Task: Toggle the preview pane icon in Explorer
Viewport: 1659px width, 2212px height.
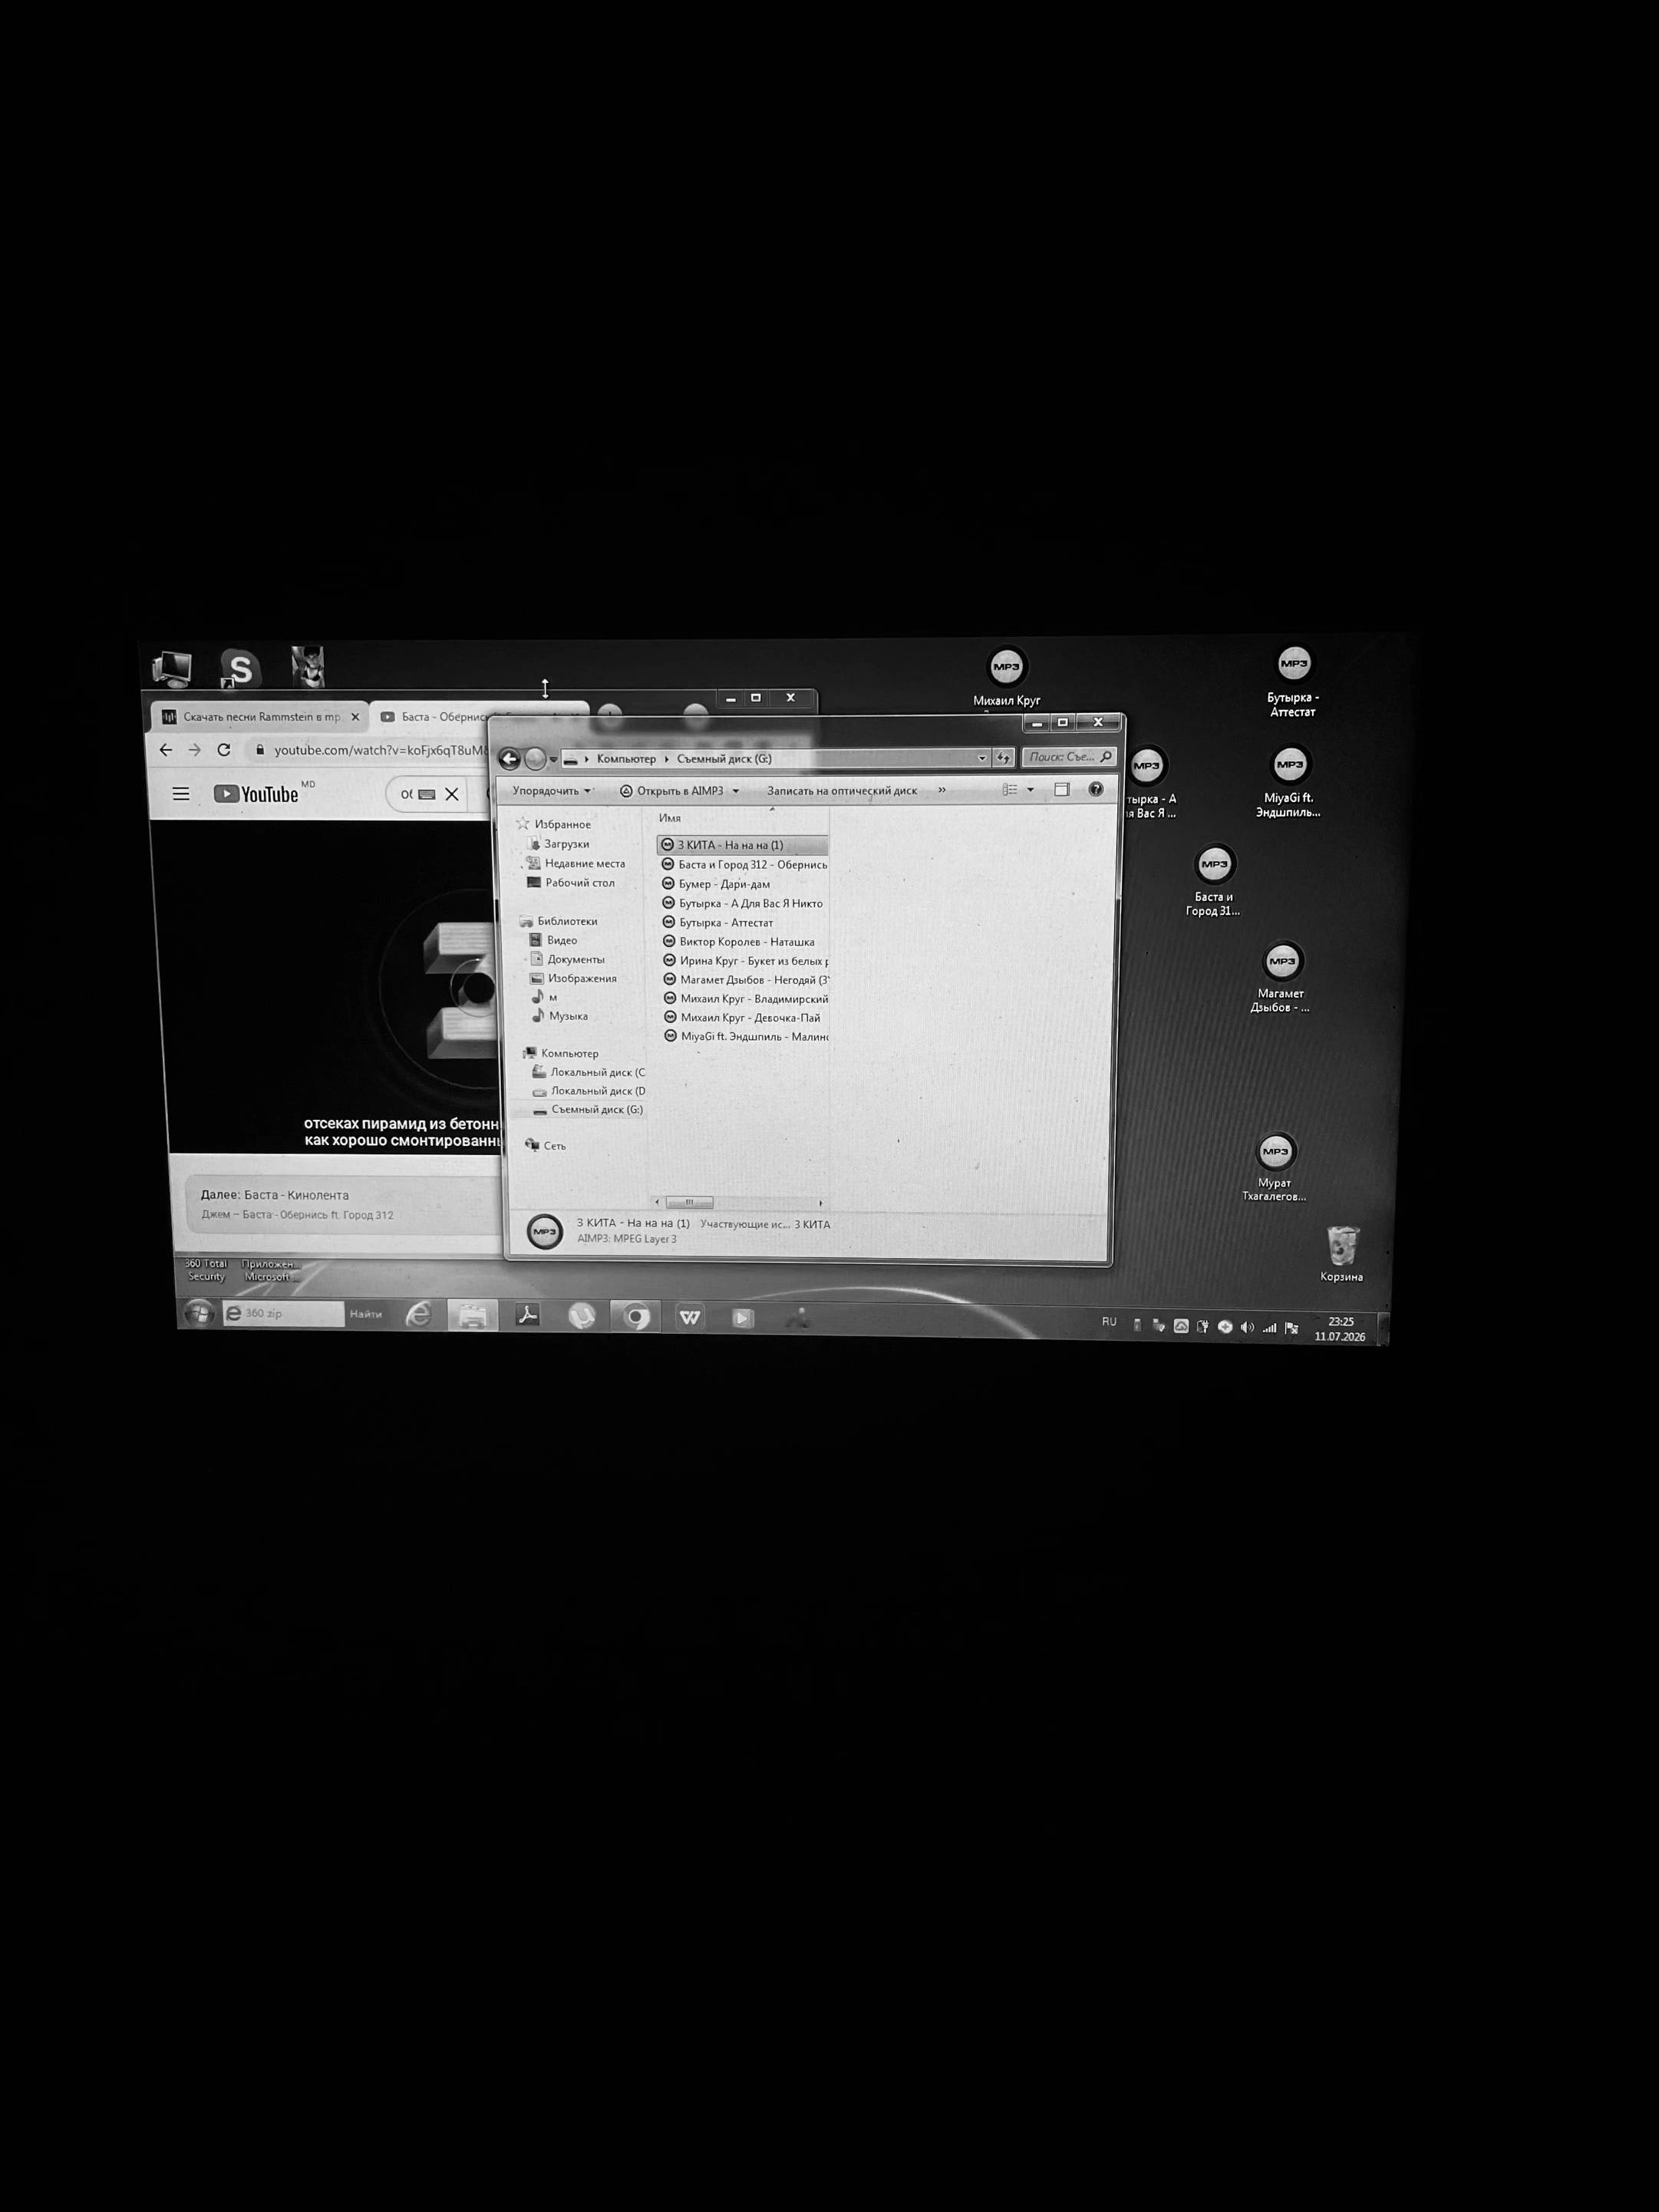Action: 1062,790
